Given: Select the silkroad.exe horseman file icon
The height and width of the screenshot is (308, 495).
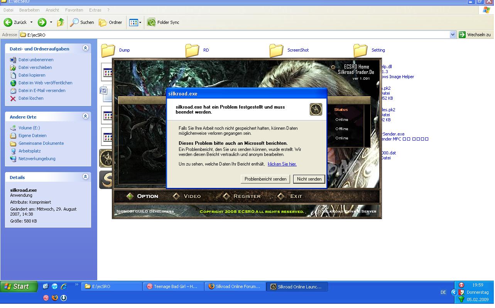Looking at the screenshot, I should [x=105, y=158].
